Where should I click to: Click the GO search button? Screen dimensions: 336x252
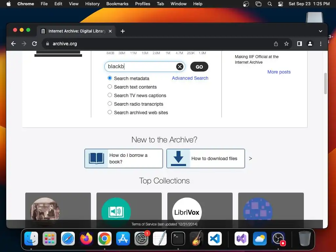tap(199, 67)
